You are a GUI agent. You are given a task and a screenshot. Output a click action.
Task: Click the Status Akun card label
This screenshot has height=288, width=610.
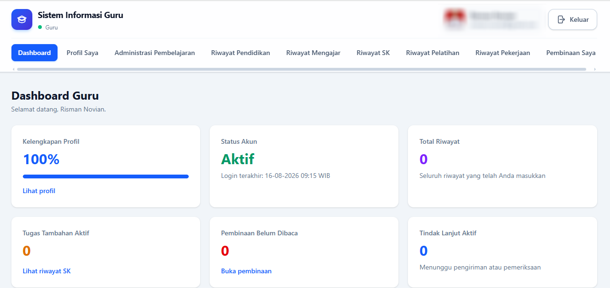tap(239, 141)
